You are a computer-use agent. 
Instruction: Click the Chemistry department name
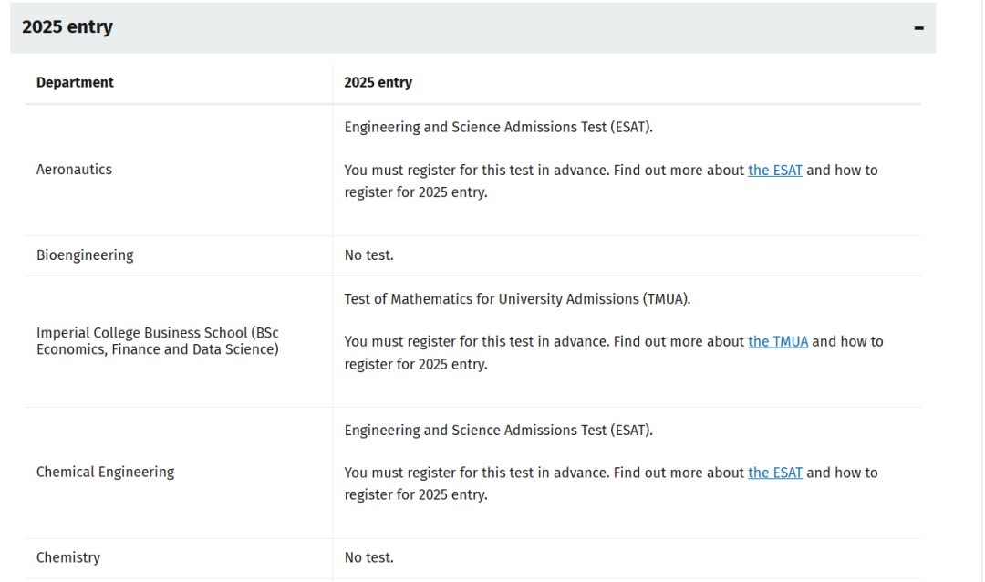click(68, 557)
